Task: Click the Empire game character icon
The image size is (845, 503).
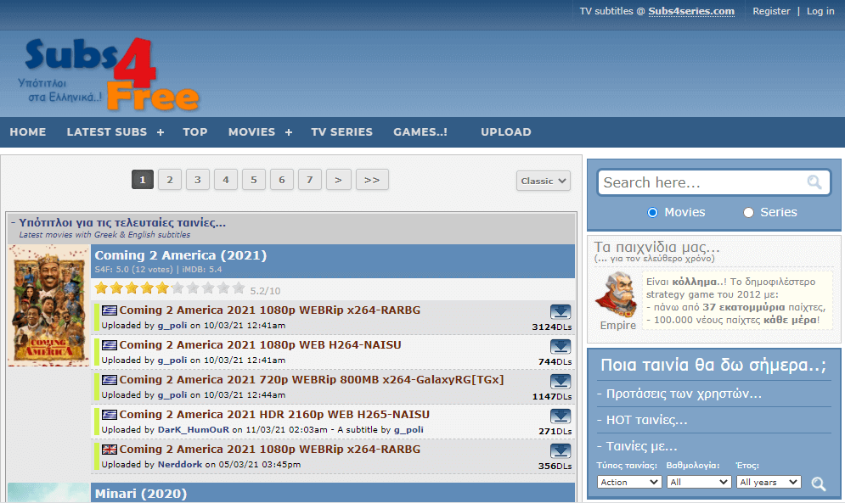Action: click(x=617, y=295)
